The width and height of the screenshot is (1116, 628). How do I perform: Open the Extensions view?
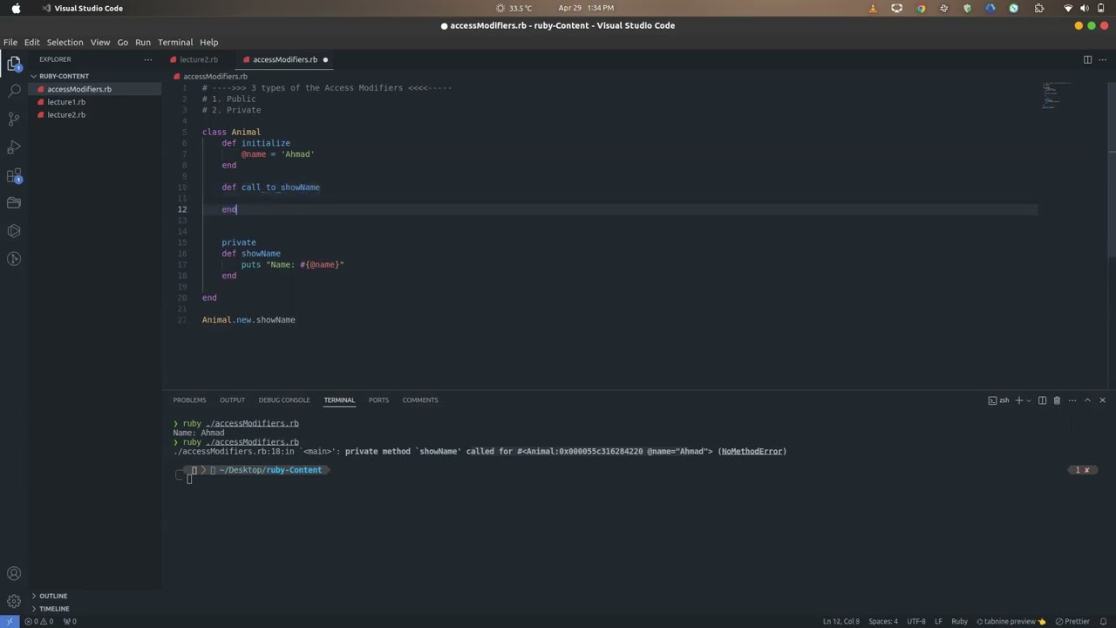point(14,175)
